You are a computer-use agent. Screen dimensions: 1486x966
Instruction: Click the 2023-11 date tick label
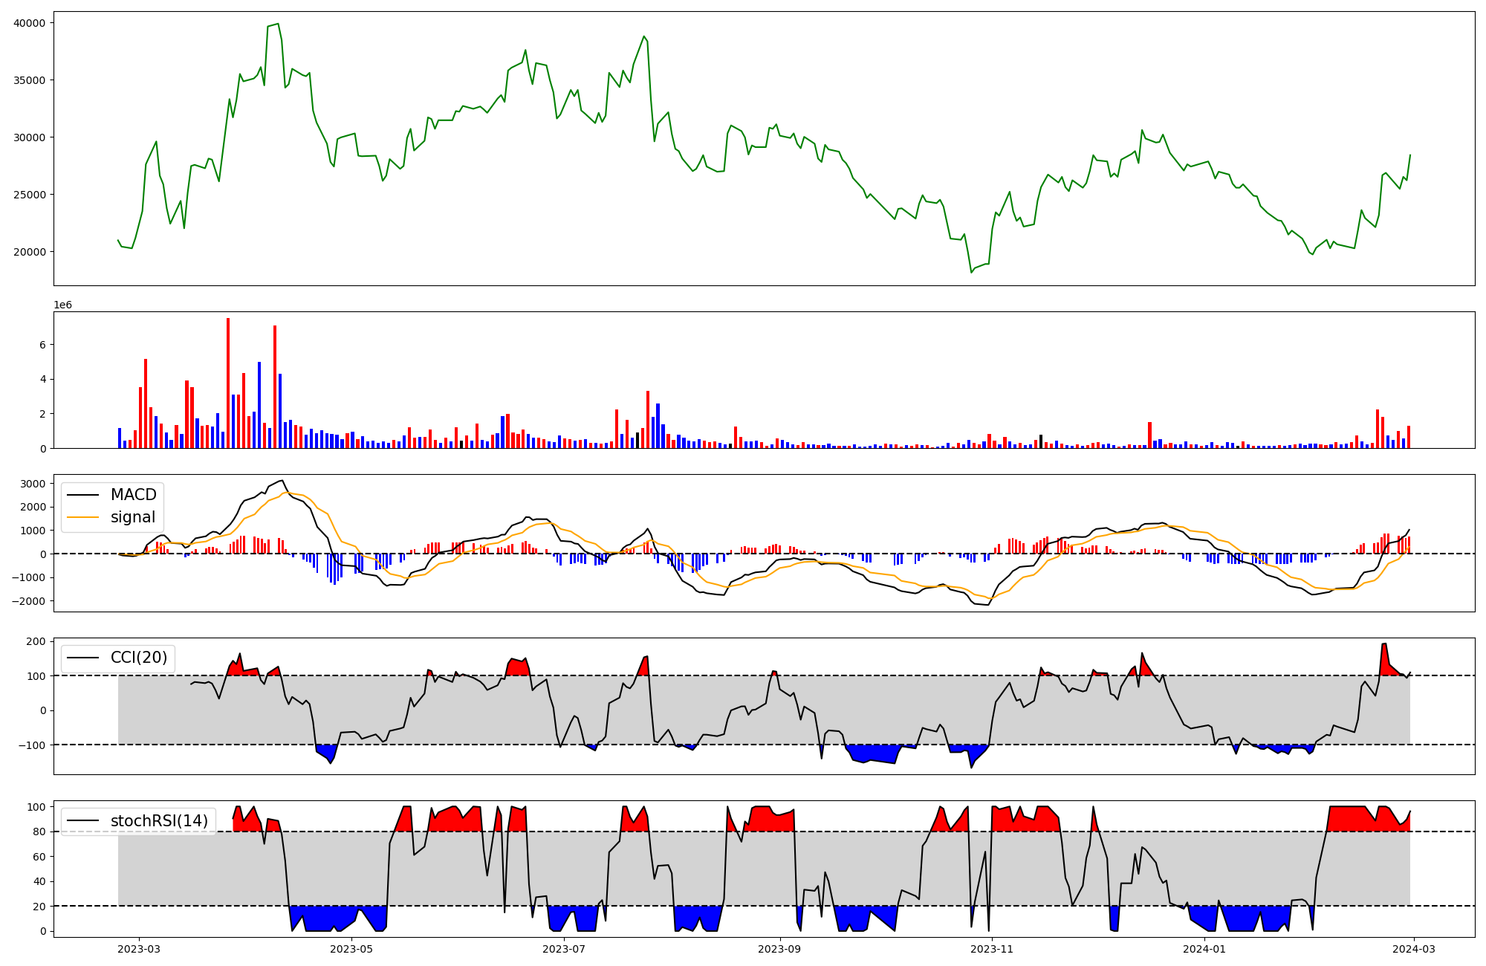tap(993, 949)
